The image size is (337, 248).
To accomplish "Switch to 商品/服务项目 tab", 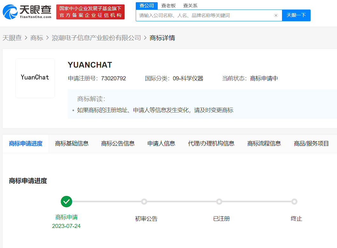I will [311, 144].
